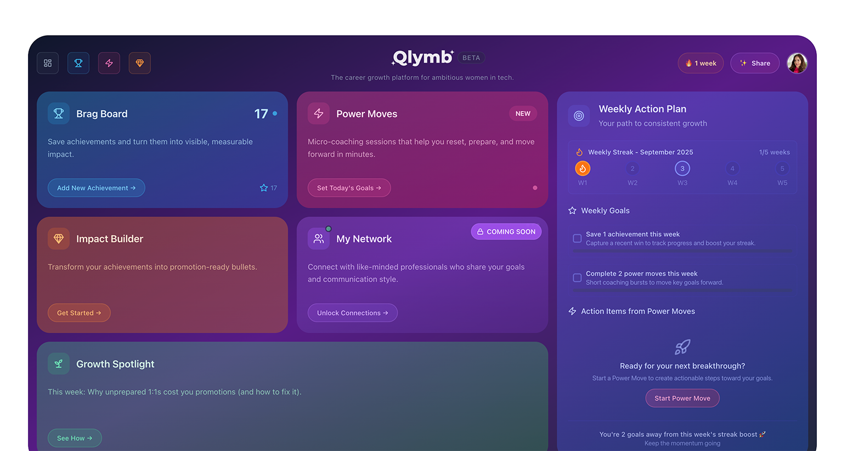Click the rocket icon above breakthrough text
Screen dimensions: 847x451
[x=682, y=347]
